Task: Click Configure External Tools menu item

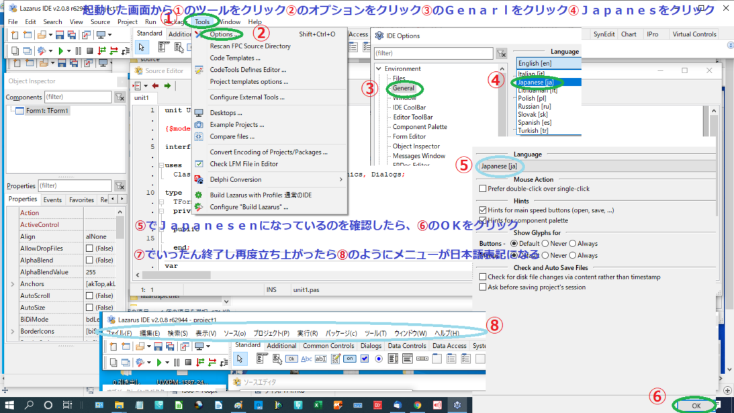Action: 246,97
